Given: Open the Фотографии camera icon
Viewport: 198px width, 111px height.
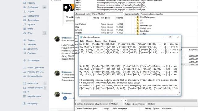Looking at the screenshot, I should click(25, 20).
